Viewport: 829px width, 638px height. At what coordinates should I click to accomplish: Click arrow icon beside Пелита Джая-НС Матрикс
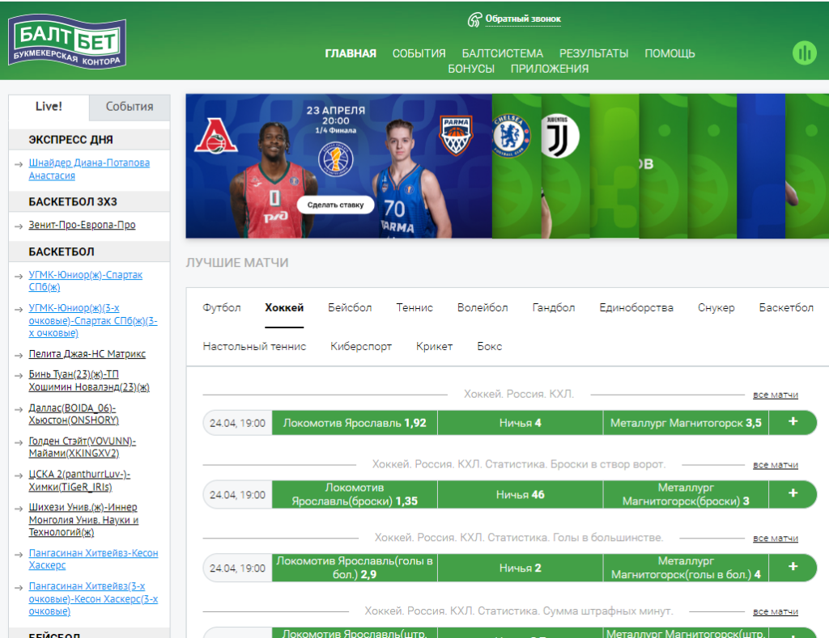pos(19,356)
